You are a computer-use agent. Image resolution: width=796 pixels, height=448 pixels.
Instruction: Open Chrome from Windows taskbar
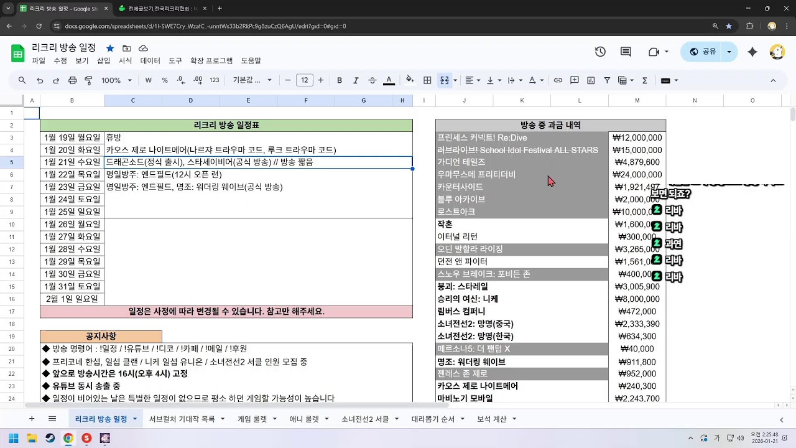click(68, 438)
